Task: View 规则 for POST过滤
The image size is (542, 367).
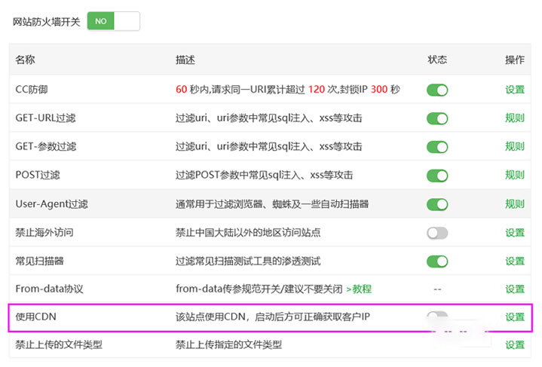Action: coord(515,176)
